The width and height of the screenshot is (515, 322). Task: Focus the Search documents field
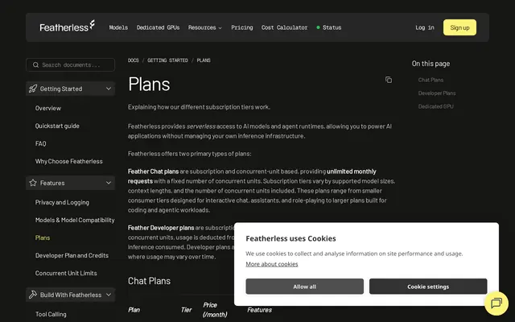[70, 64]
